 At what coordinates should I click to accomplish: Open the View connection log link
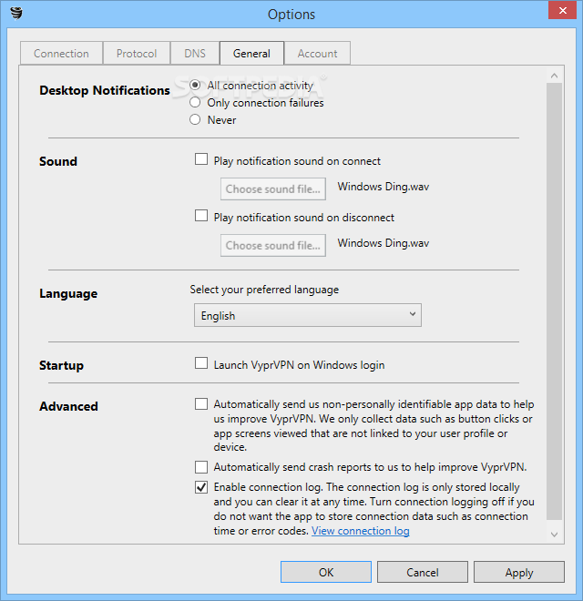(360, 531)
